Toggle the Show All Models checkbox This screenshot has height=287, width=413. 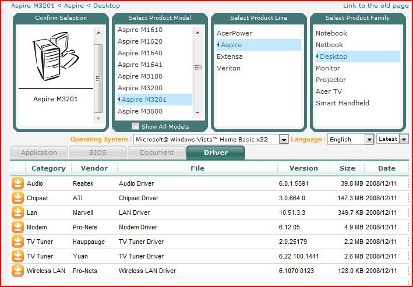pos(135,126)
